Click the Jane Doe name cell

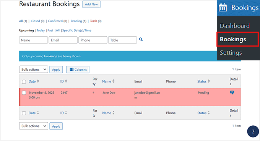pyautogui.click(x=109, y=92)
